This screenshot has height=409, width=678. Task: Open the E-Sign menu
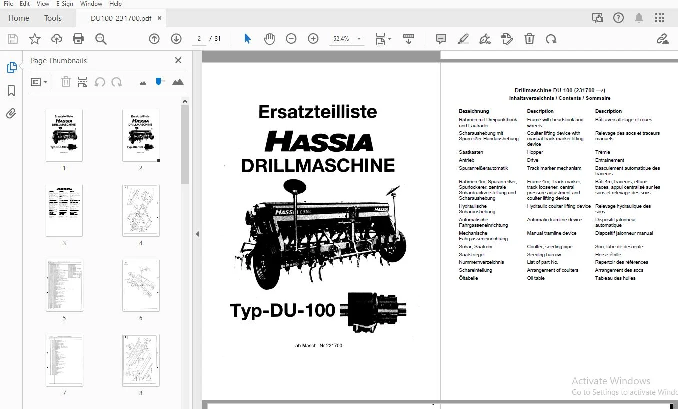point(65,4)
